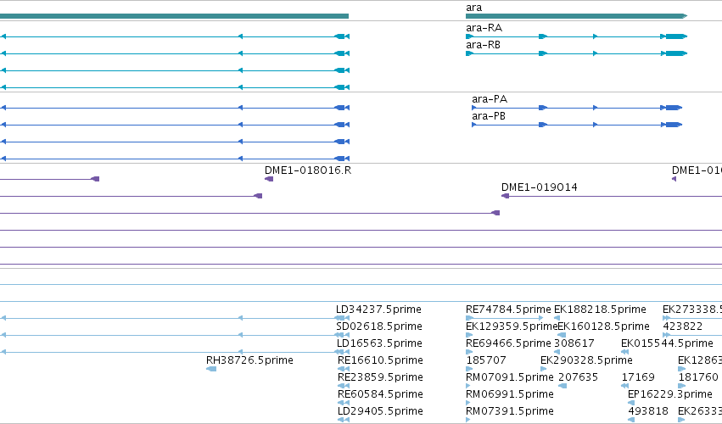
Task: Select the ara-RA transcript label
Action: click(x=484, y=28)
